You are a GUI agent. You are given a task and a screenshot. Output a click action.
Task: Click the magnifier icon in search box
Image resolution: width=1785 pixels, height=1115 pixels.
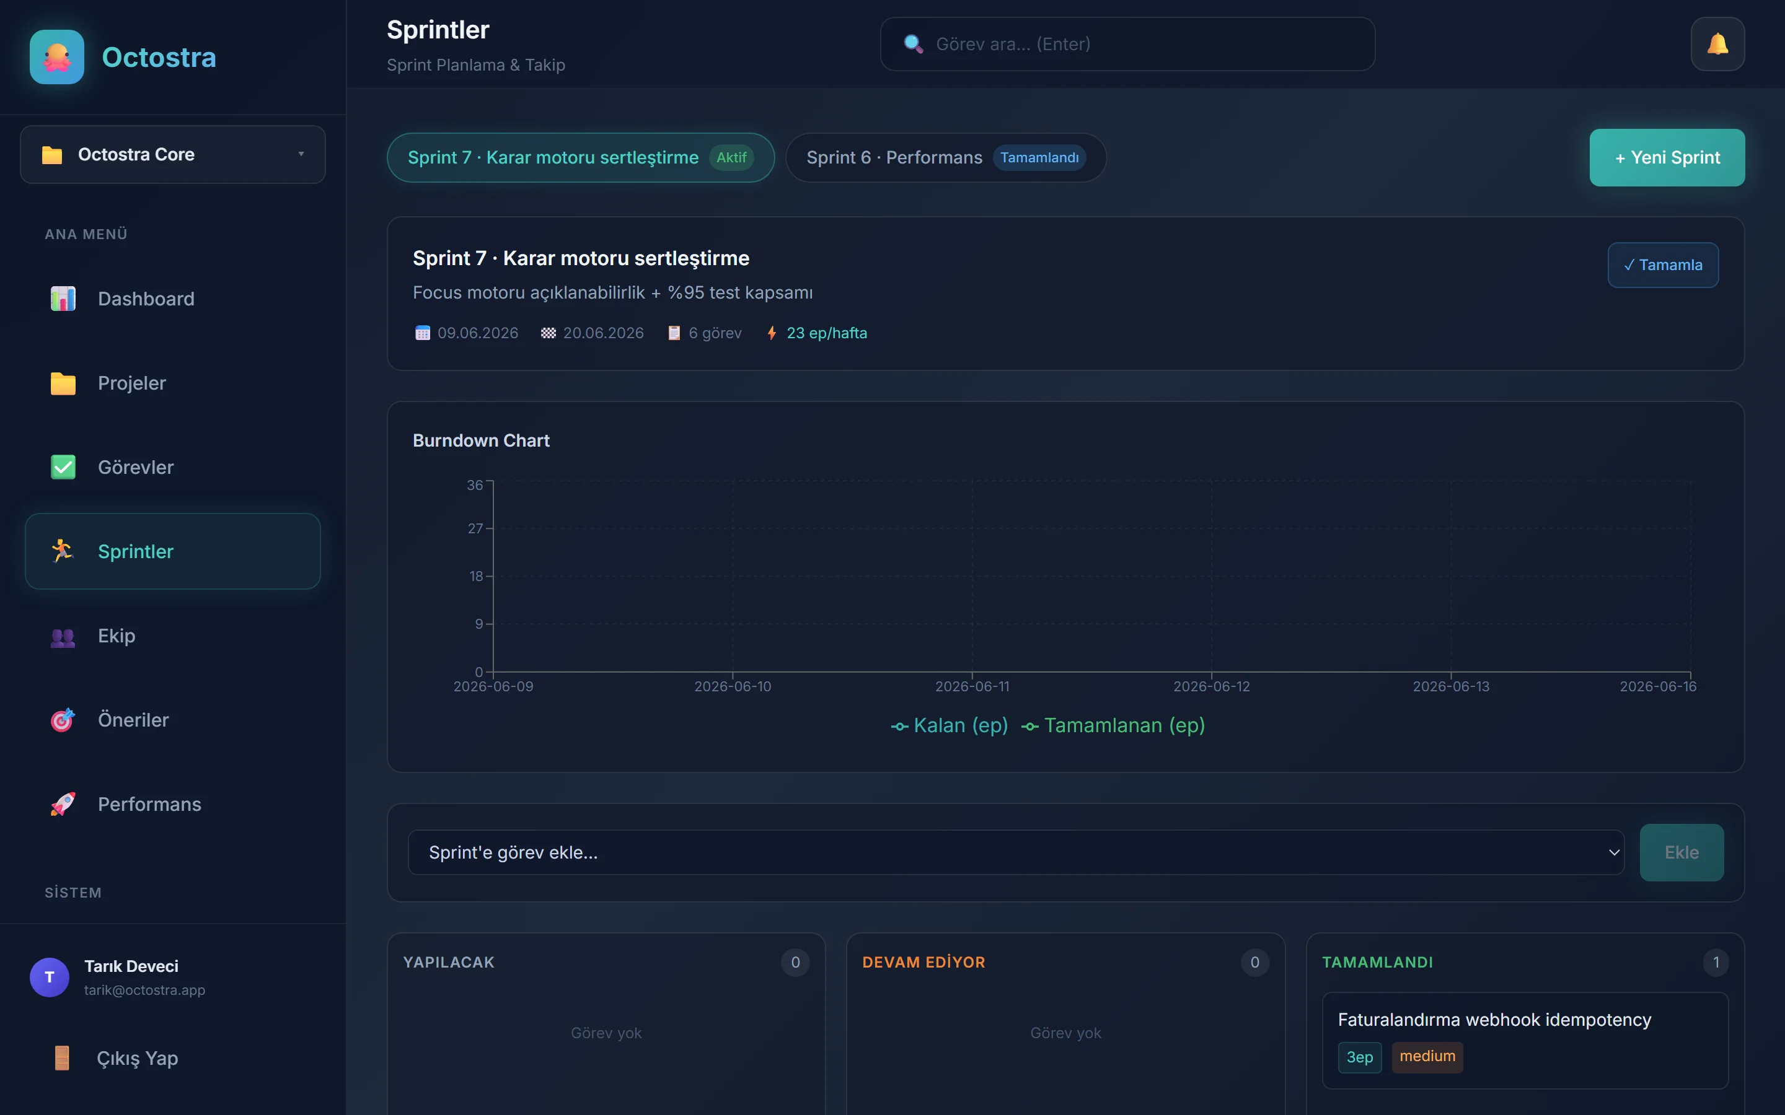(913, 44)
